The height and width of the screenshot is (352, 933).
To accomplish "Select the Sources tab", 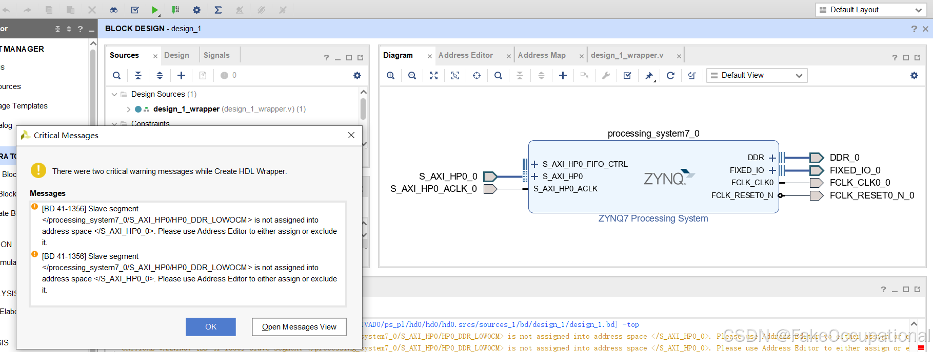I will (124, 55).
